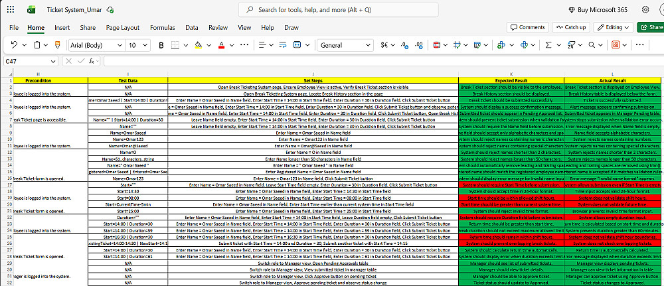
Task: Click the Excel app icon
Action: coord(31,9)
